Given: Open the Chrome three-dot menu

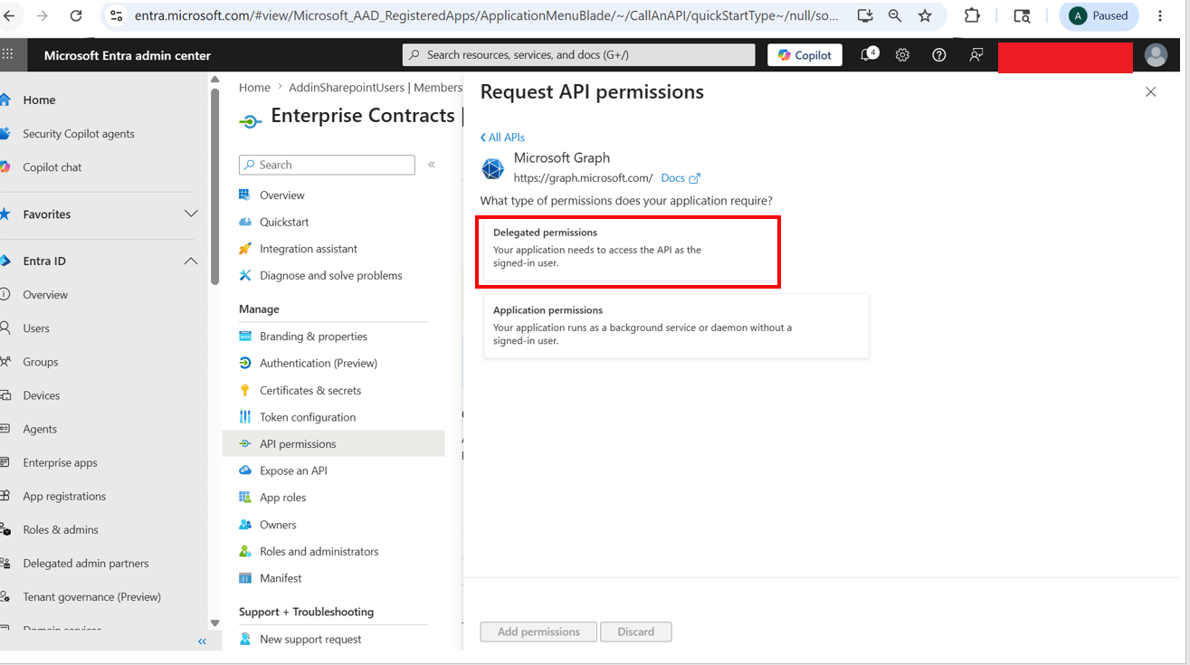Looking at the screenshot, I should pos(1160,15).
